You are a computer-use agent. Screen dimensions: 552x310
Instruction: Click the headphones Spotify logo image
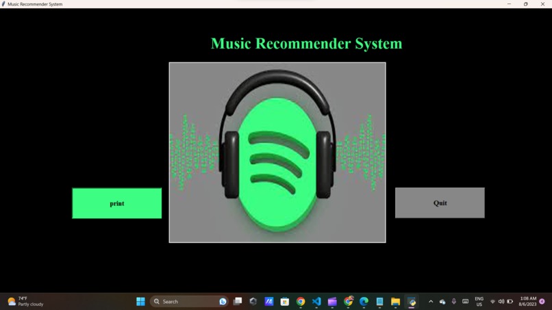coord(277,153)
